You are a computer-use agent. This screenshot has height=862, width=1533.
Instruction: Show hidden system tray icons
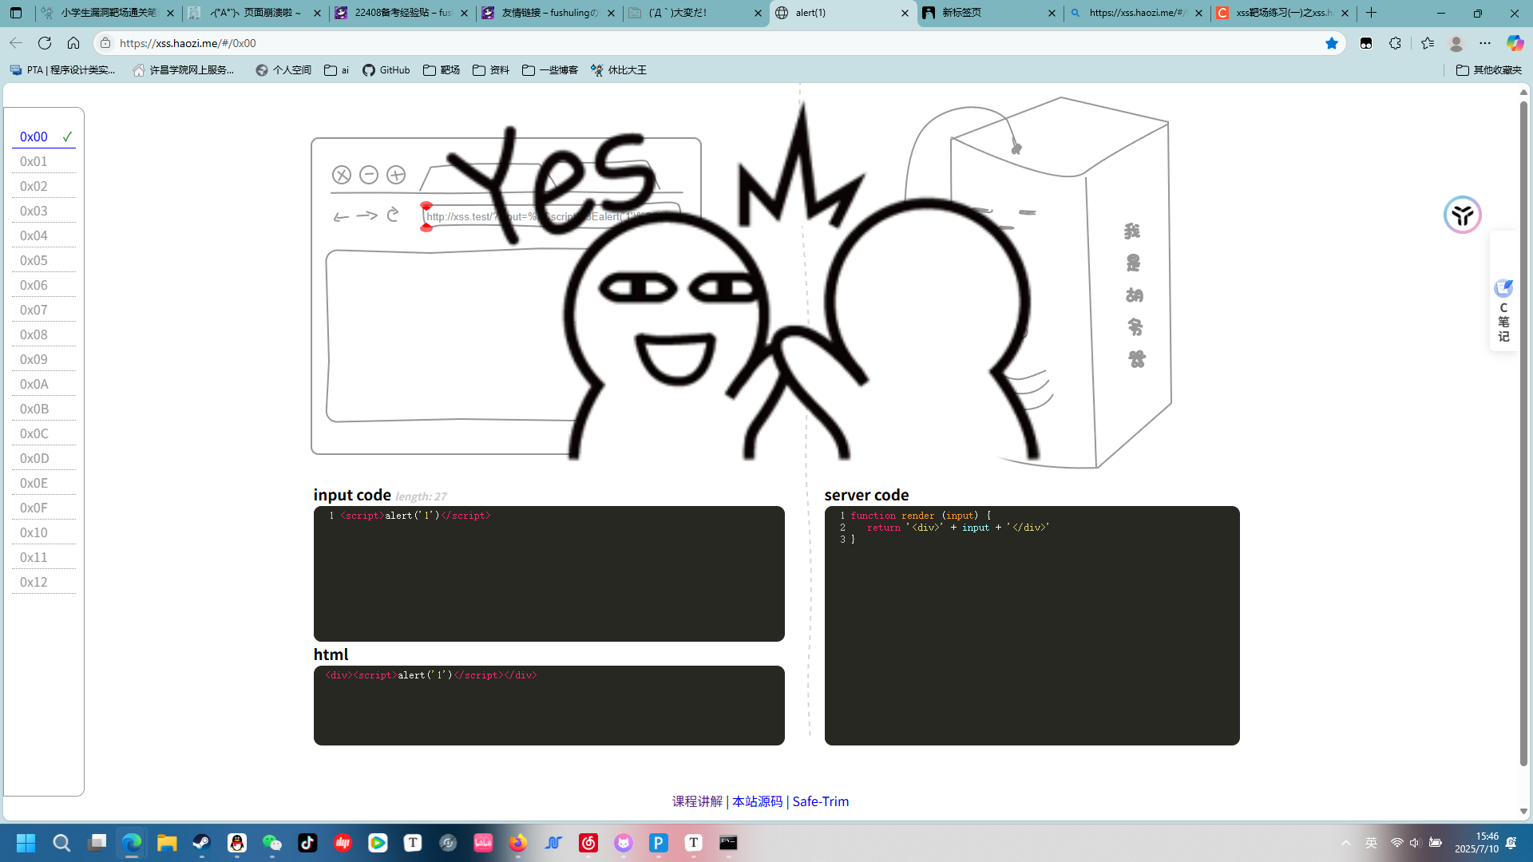tap(1346, 843)
